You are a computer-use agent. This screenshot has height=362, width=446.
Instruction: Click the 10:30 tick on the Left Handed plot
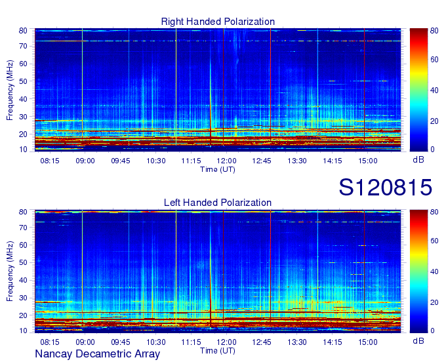tap(156, 342)
